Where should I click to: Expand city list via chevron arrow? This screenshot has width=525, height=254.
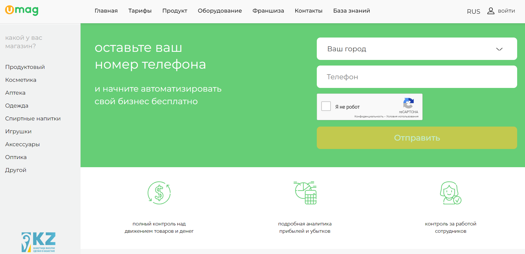coord(499,49)
